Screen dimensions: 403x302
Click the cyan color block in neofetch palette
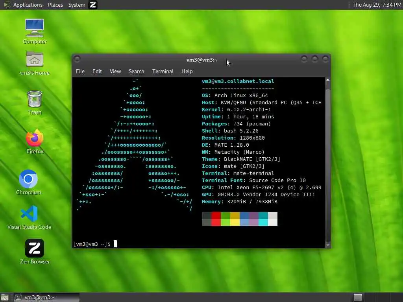(x=263, y=219)
